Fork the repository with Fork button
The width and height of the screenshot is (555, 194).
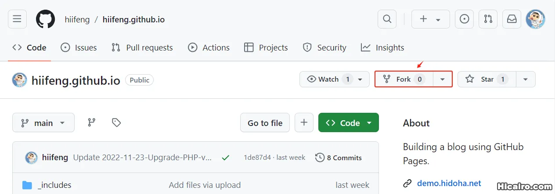404,79
